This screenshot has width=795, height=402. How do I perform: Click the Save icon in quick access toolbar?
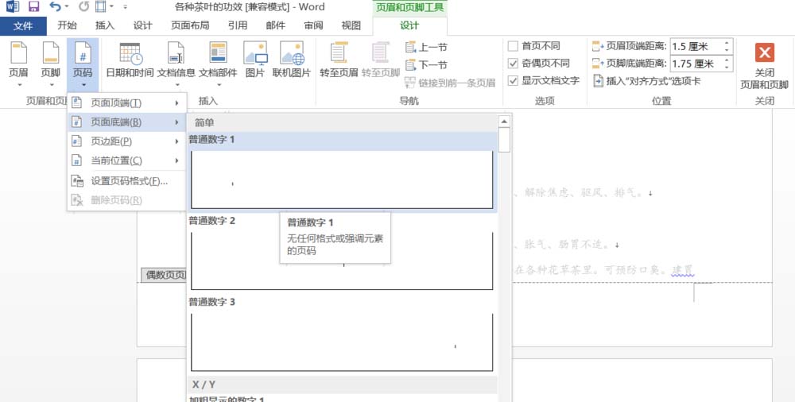tap(33, 7)
